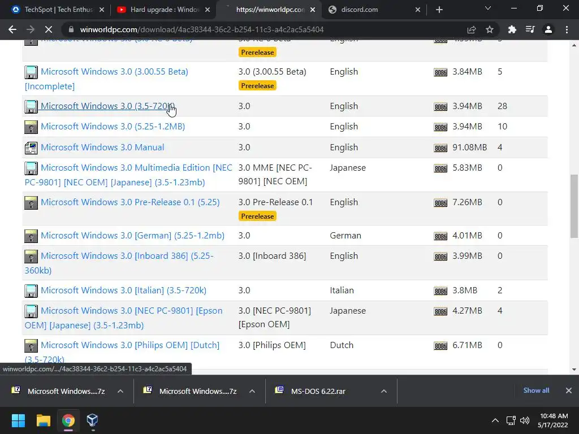The height and width of the screenshot is (434, 579).
Task: Open Microsoft Windows 3.0 (5.25-1.2MB) link
Action: (x=113, y=127)
